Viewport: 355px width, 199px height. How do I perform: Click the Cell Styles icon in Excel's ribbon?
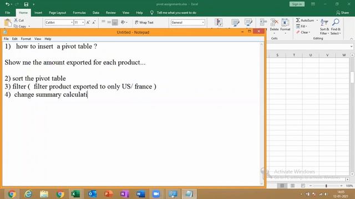[x=248, y=23]
